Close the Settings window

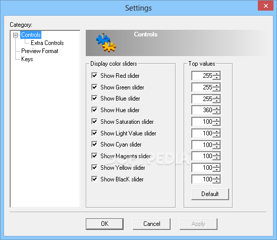(265, 6)
